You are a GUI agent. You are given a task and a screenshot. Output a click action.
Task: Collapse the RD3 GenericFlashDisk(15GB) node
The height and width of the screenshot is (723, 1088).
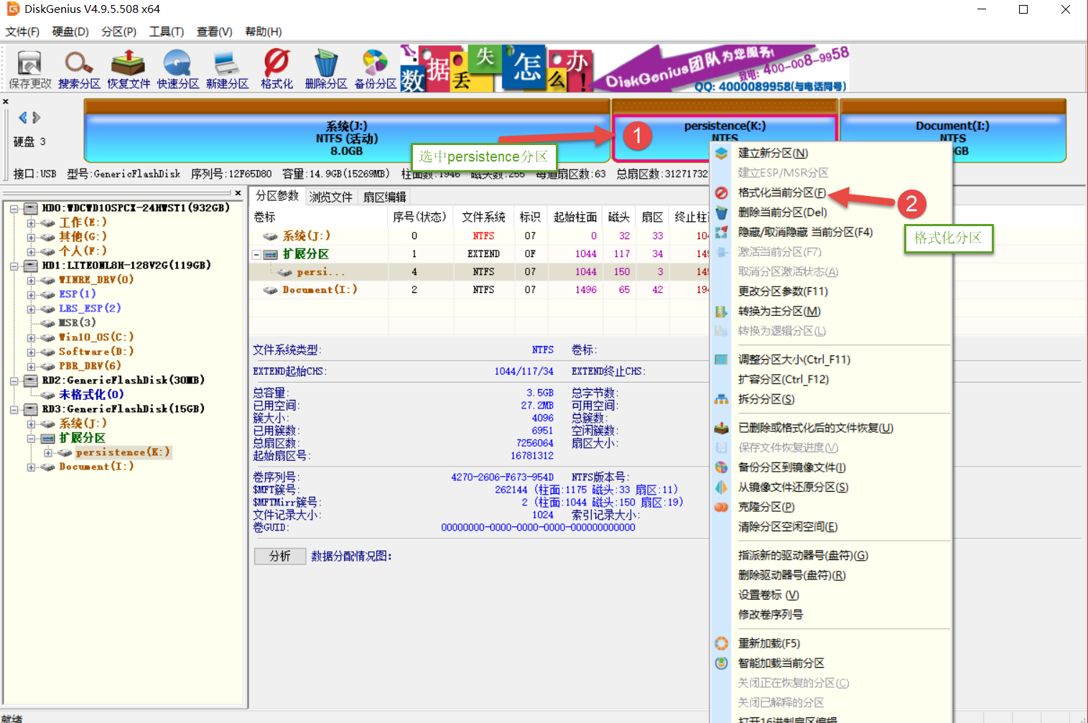coord(14,409)
